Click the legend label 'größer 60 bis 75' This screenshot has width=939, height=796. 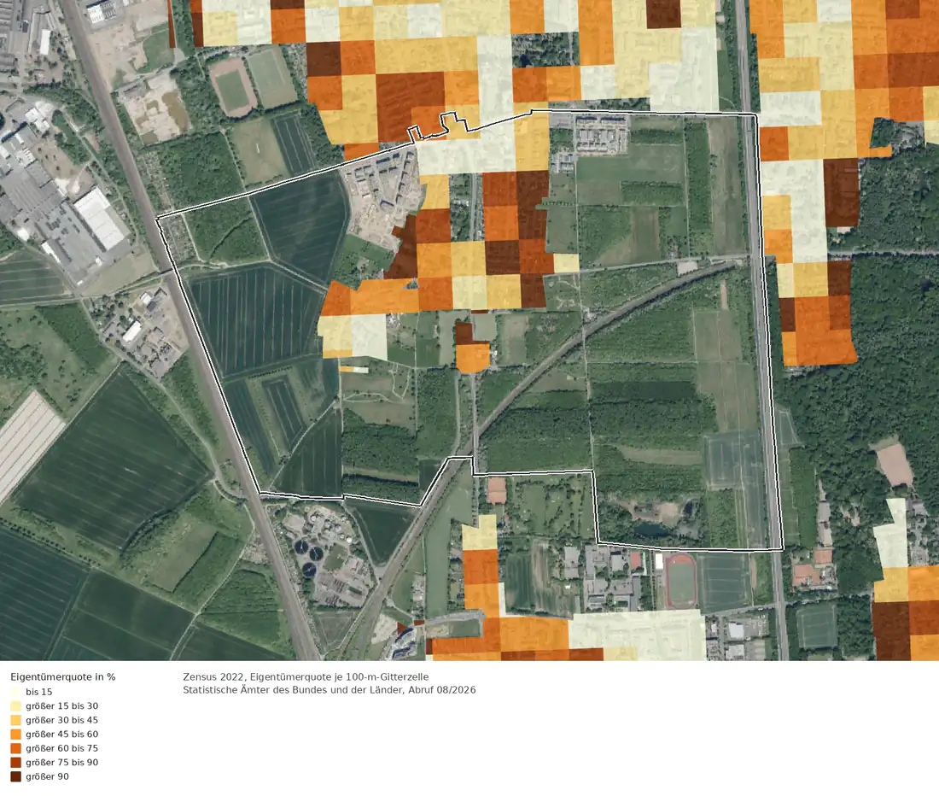pyautogui.click(x=61, y=748)
